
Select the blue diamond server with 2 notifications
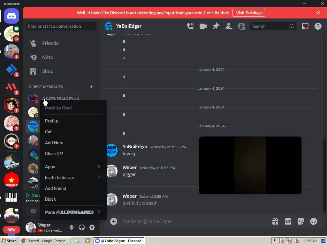(11, 70)
